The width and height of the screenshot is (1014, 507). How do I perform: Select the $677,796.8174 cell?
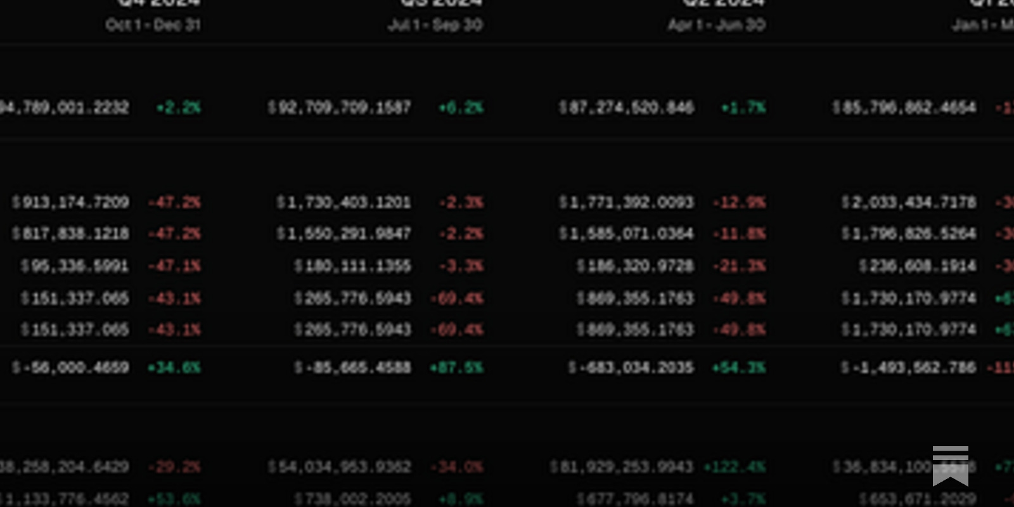pos(635,499)
